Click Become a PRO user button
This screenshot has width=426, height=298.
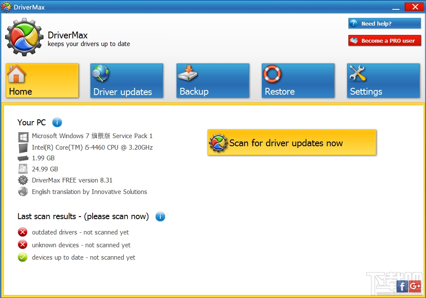(x=385, y=41)
